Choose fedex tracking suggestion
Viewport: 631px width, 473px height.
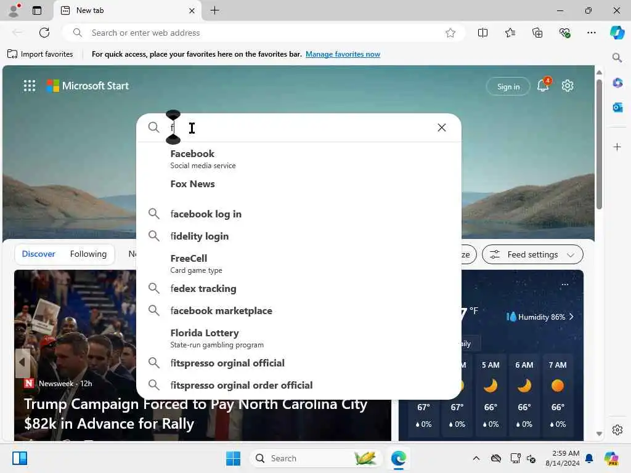(299, 288)
